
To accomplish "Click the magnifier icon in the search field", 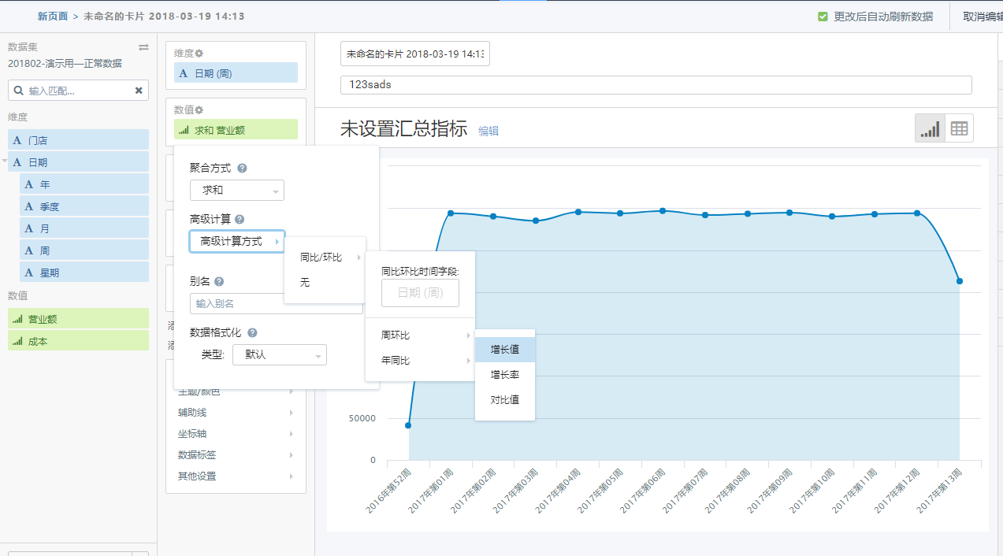I will (x=19, y=90).
